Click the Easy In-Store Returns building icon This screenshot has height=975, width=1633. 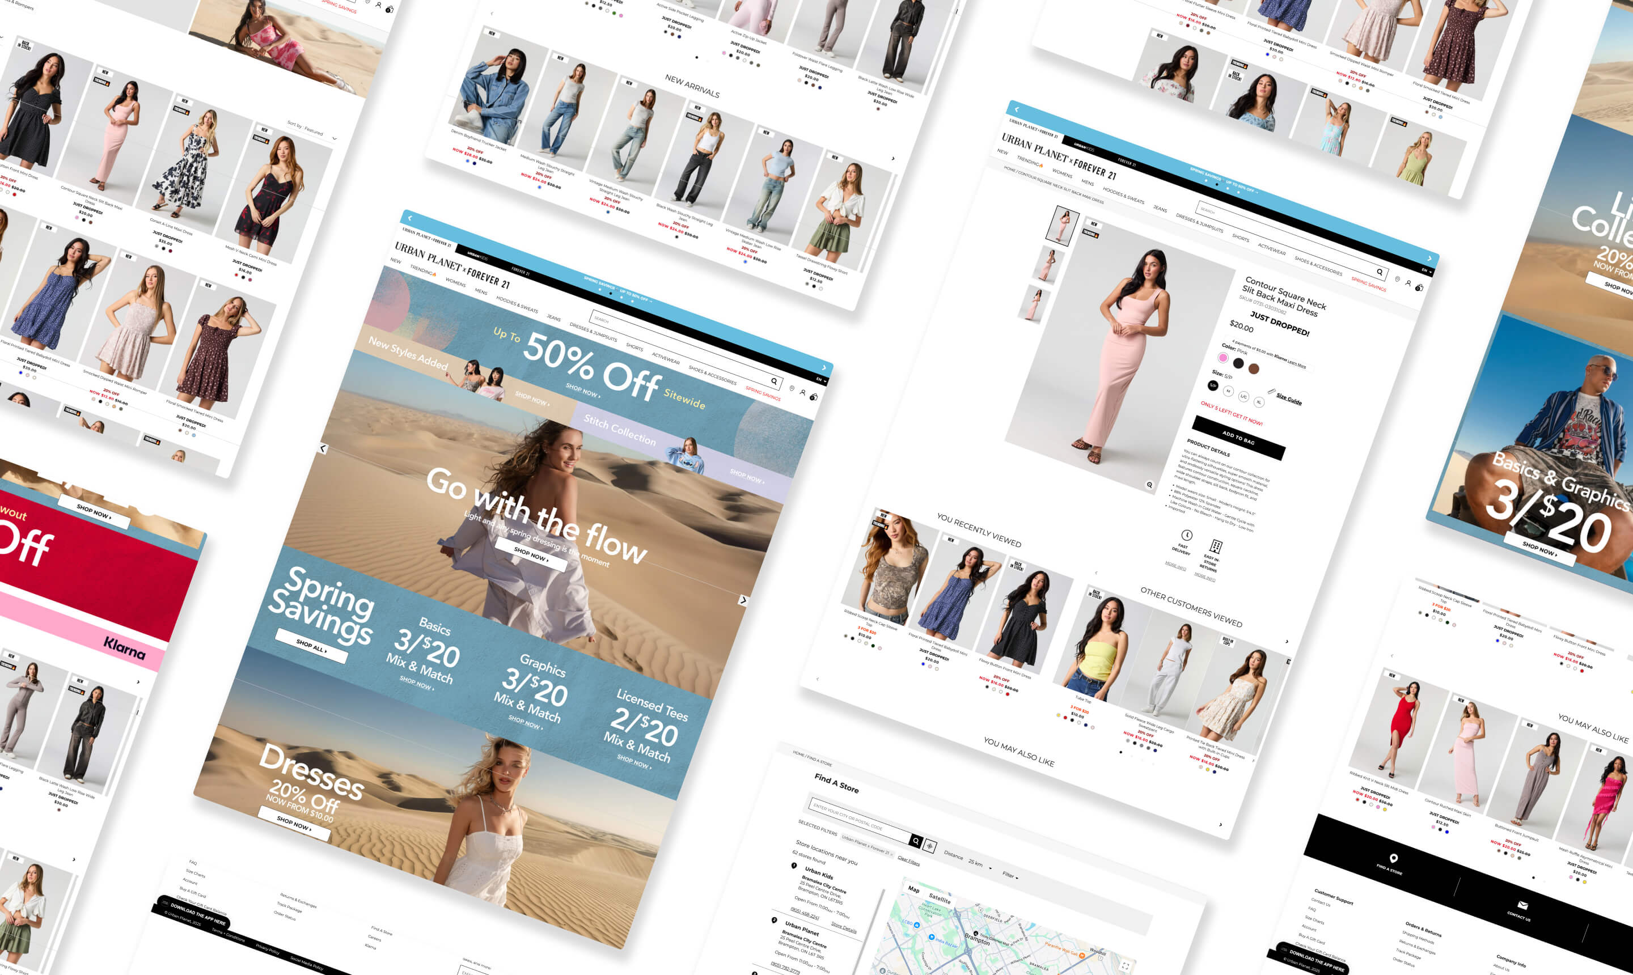[1216, 546]
